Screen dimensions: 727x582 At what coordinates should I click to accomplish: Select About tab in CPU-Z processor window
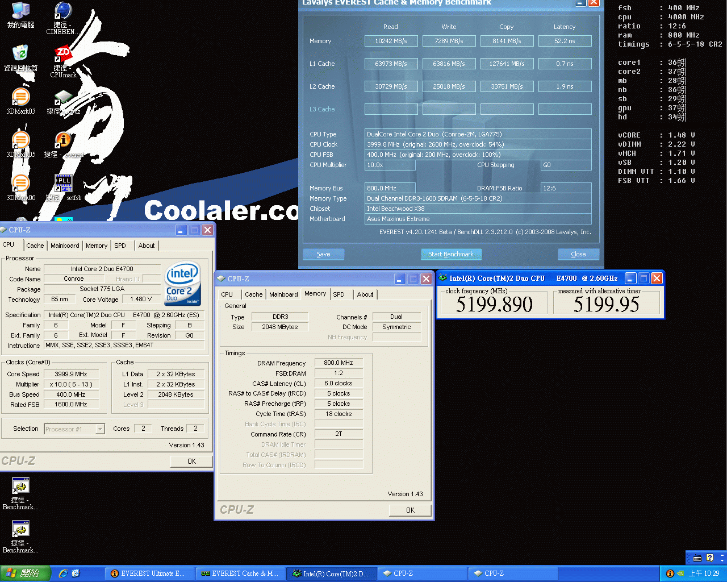(x=147, y=246)
